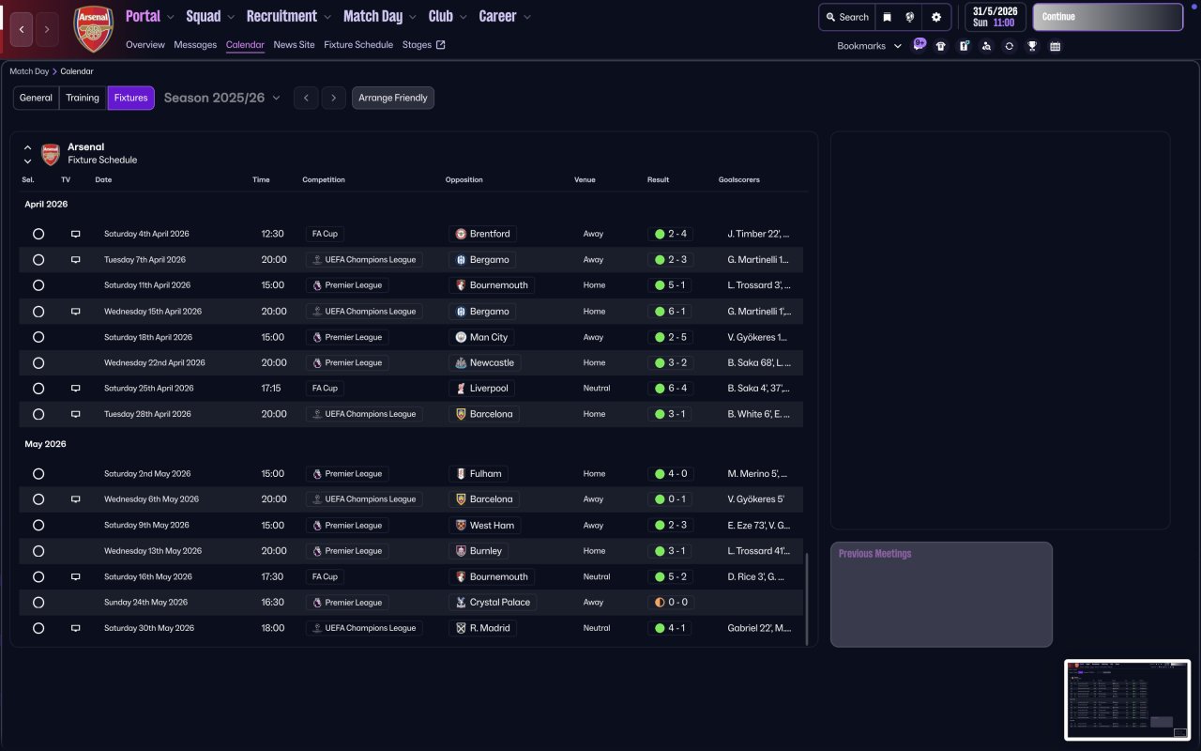Open the Fixture Schedule sub-tab

point(358,45)
